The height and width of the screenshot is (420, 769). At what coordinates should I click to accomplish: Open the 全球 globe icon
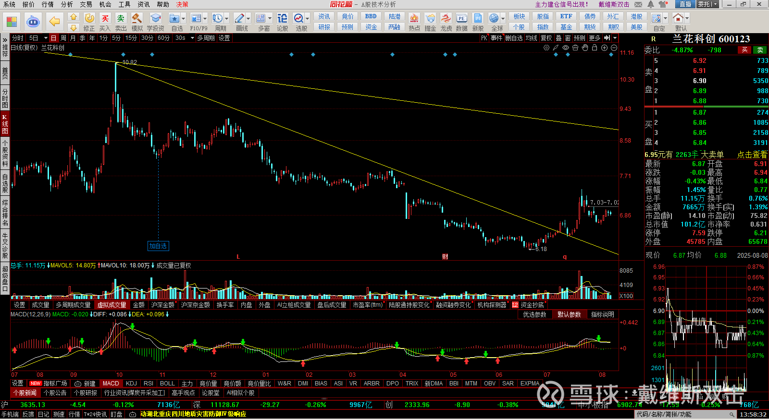coord(494,18)
